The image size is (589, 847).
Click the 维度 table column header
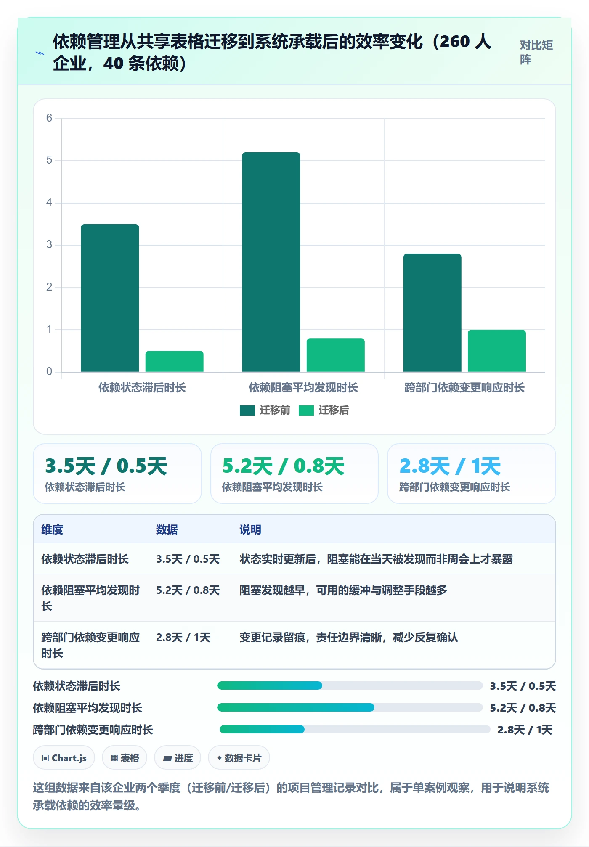pos(52,529)
